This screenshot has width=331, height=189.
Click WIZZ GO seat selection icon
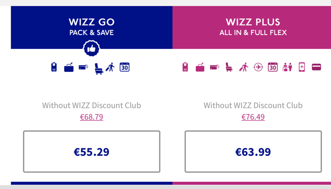click(99, 69)
